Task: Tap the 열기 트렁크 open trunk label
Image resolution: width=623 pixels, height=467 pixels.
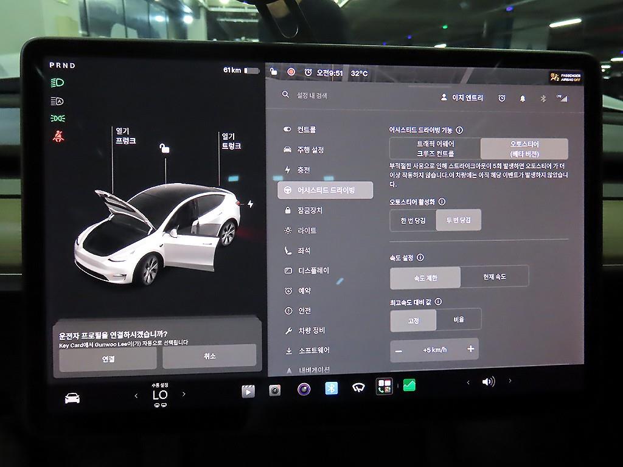Action: tap(231, 141)
